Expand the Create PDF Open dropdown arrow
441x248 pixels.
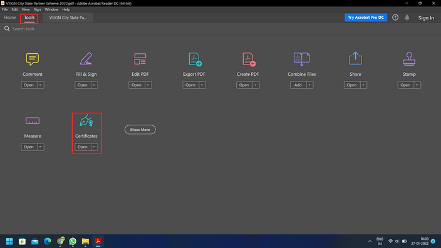pyautogui.click(x=256, y=85)
